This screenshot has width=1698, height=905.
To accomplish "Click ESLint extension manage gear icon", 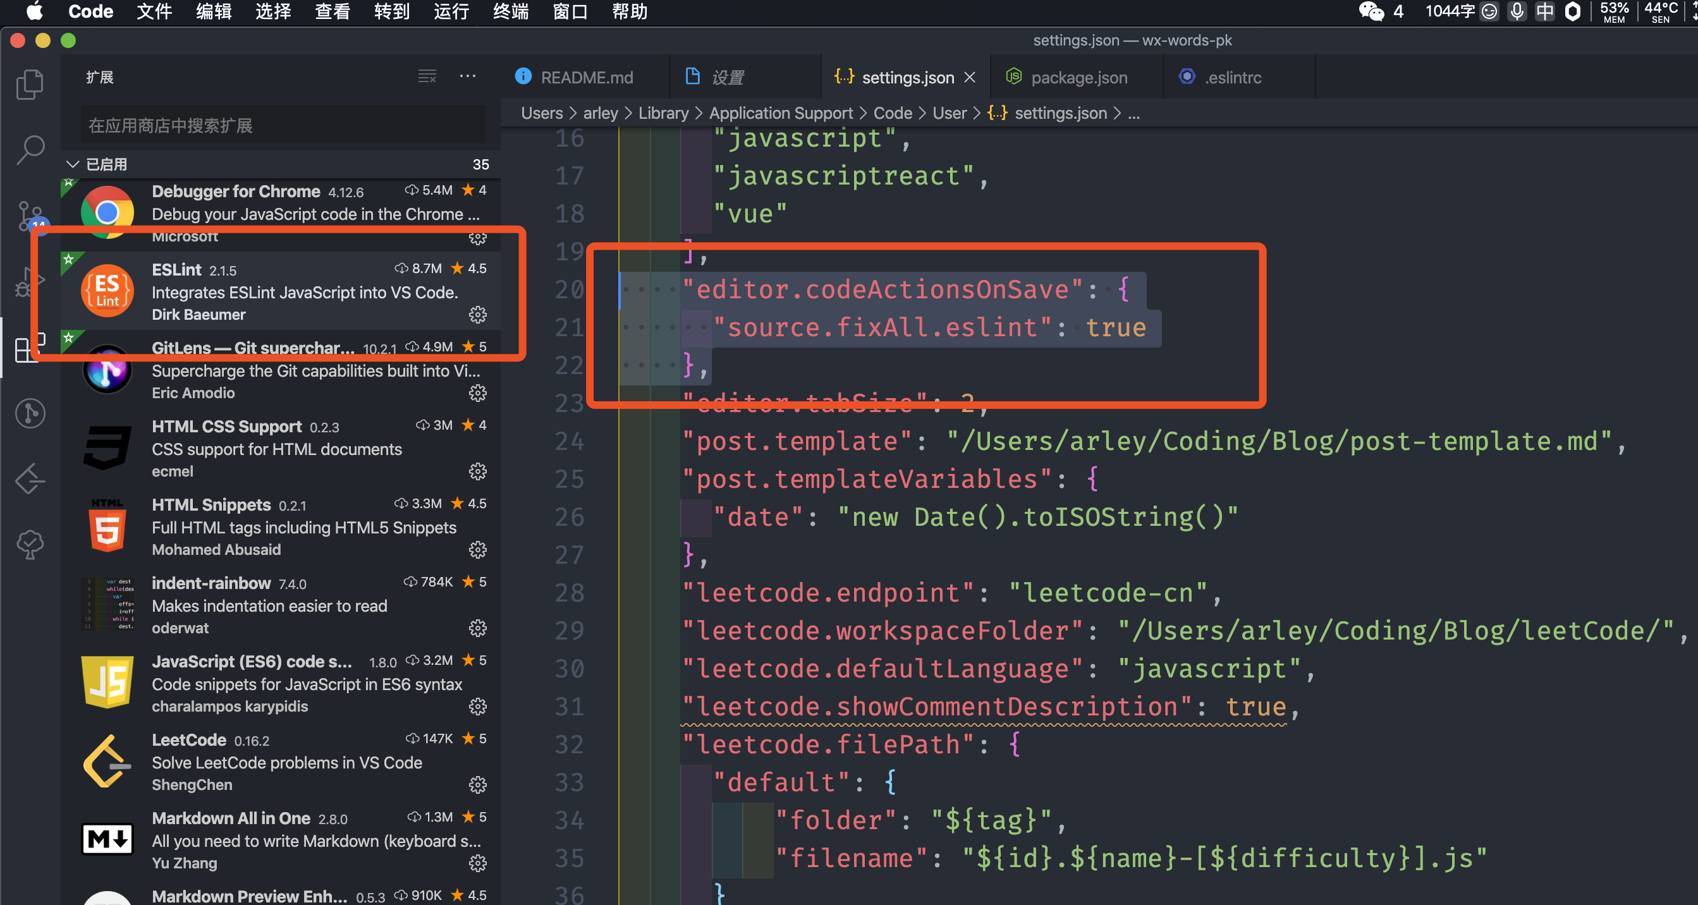I will click(x=477, y=315).
